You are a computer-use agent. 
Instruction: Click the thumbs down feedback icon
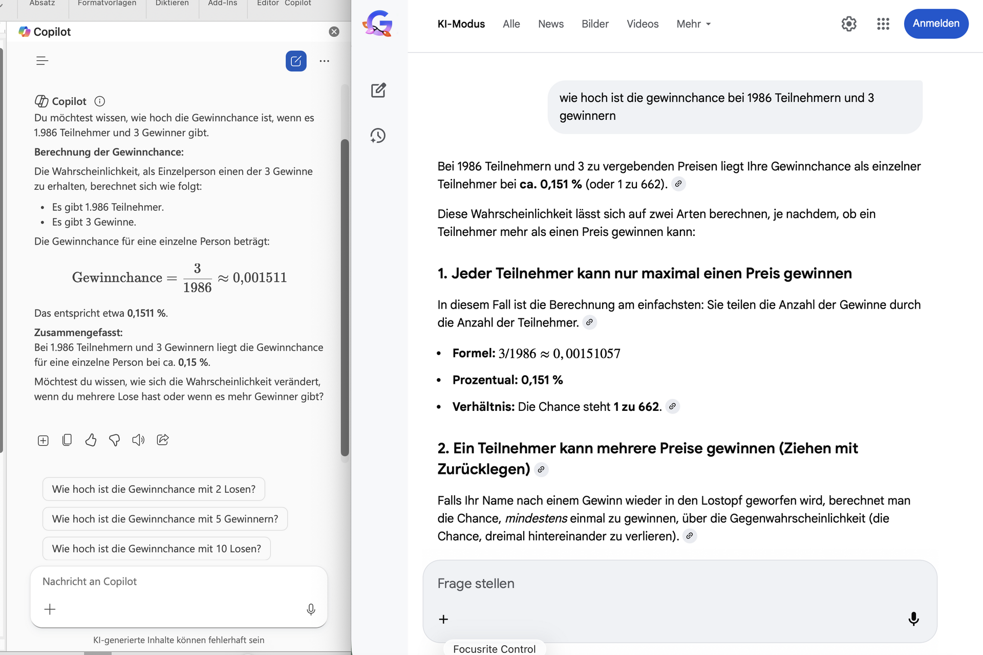click(x=115, y=440)
